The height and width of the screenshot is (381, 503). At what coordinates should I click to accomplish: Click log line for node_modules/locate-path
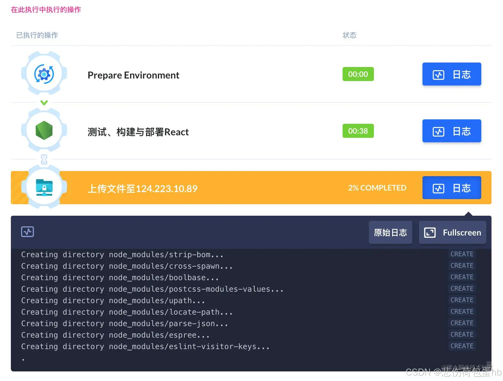pyautogui.click(x=127, y=312)
